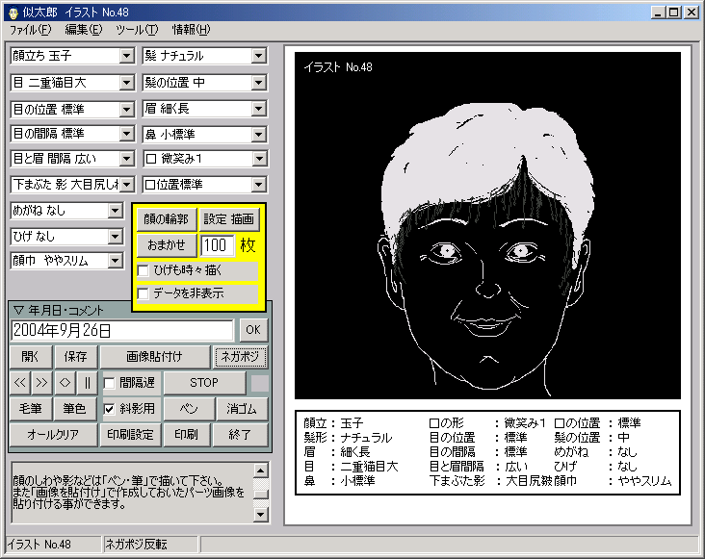Image resolution: width=705 pixels, height=559 pixels.
Task: Click the diamond ◇ playback button
Action: click(x=65, y=383)
